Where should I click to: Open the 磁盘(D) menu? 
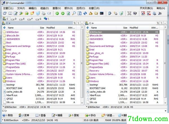pyautogui.click(x=45, y=8)
